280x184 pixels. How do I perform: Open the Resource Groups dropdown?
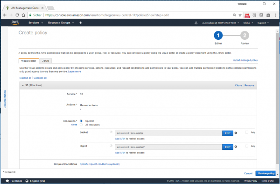61,23
